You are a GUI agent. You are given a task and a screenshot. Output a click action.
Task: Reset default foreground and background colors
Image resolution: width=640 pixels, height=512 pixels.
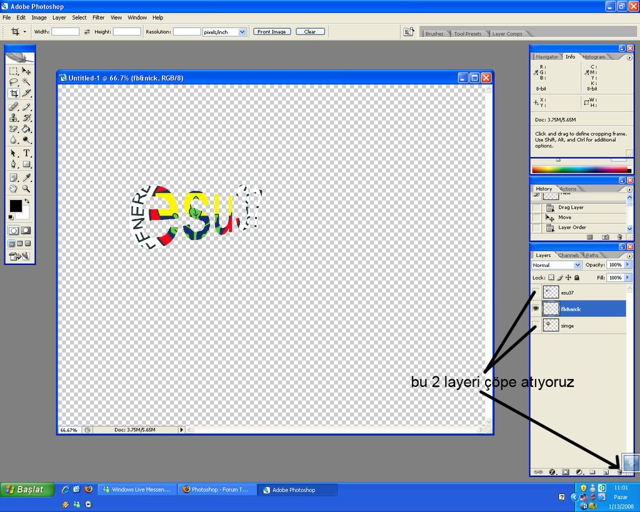11,217
